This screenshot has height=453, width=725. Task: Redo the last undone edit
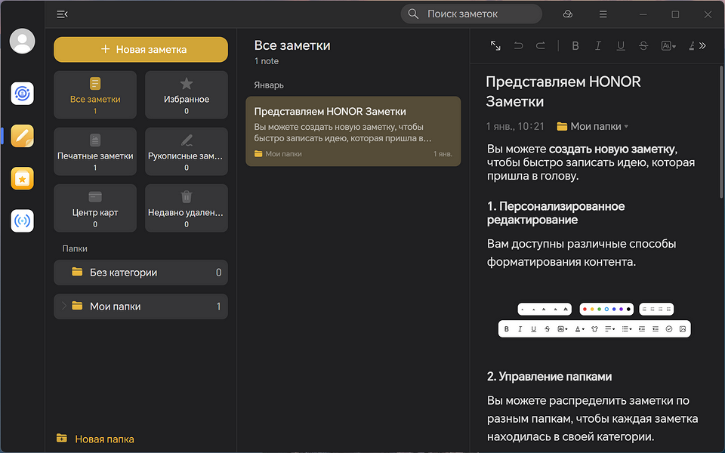tap(541, 46)
